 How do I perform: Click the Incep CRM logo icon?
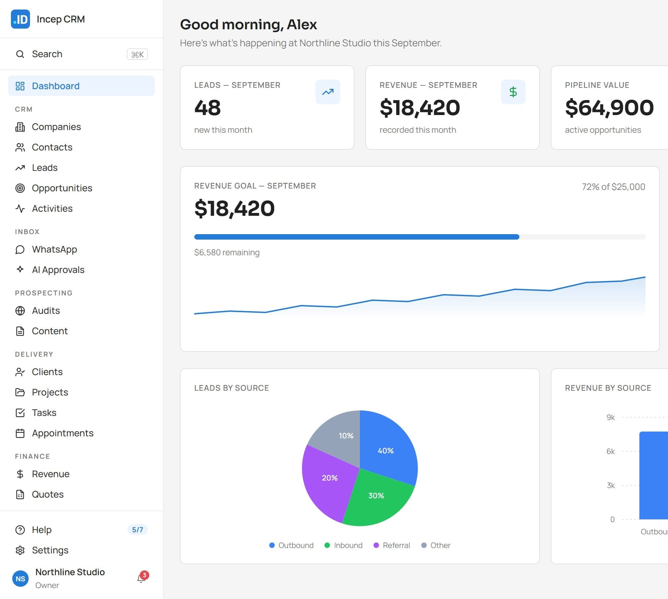pos(20,19)
